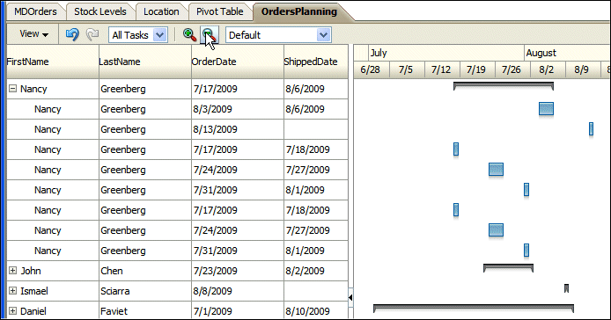Screen dimensions: 611x320
Task: Click OrderDate cell 8/8/2009
Action: pyautogui.click(x=238, y=291)
